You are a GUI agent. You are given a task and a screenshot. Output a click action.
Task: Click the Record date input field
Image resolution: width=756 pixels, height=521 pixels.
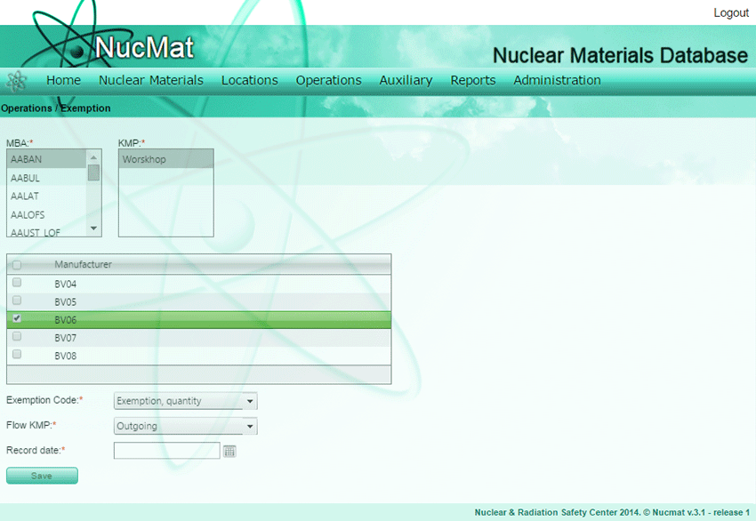click(x=166, y=451)
